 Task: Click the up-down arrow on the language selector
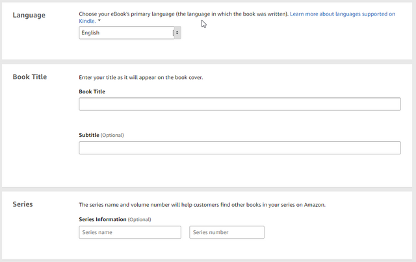[177, 32]
